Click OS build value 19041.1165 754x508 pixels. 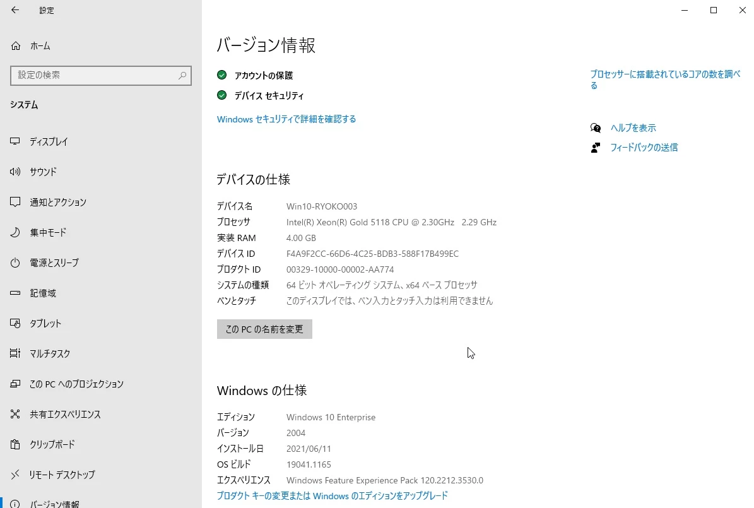[x=309, y=464]
